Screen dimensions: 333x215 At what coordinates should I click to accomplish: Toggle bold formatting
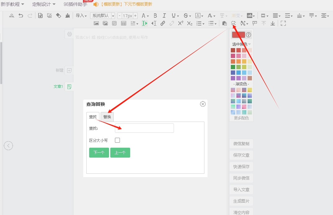[x=155, y=16]
